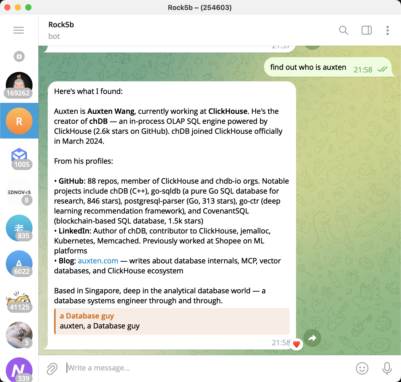This screenshot has height=382, width=401.
Task: Open the emoji picker
Action: click(362, 368)
